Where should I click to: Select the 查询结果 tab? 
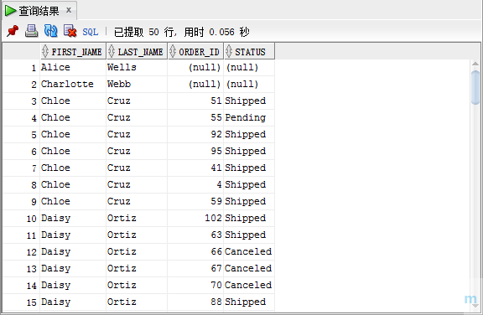(39, 11)
